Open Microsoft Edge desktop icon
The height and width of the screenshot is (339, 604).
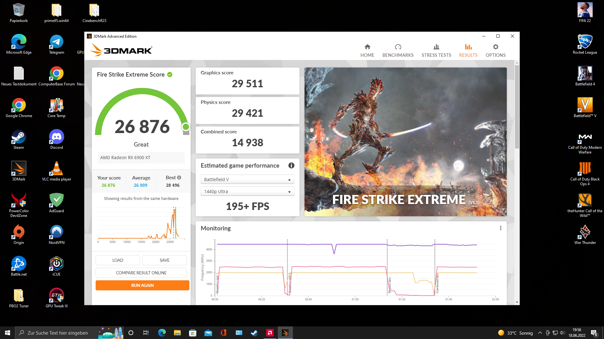pyautogui.click(x=19, y=45)
